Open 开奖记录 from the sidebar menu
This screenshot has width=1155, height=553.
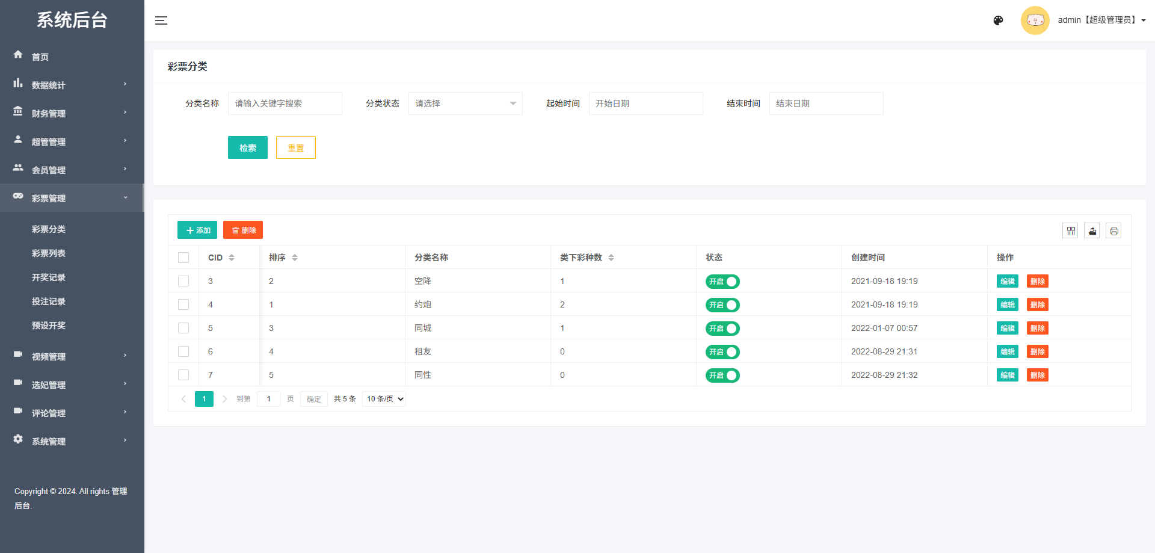click(x=49, y=277)
